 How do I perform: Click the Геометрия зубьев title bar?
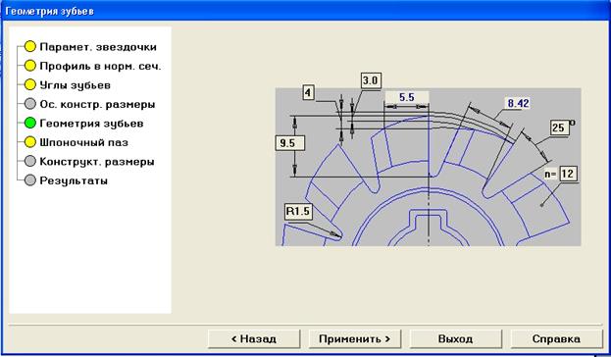306,11
